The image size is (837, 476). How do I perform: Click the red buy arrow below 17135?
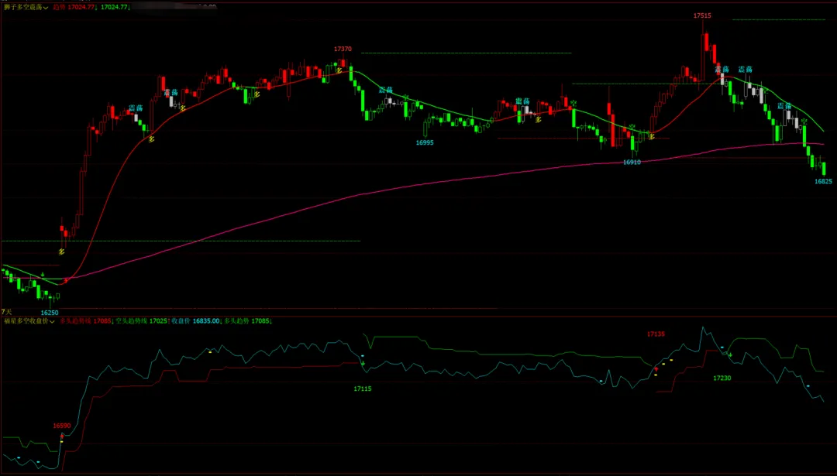[x=656, y=369]
